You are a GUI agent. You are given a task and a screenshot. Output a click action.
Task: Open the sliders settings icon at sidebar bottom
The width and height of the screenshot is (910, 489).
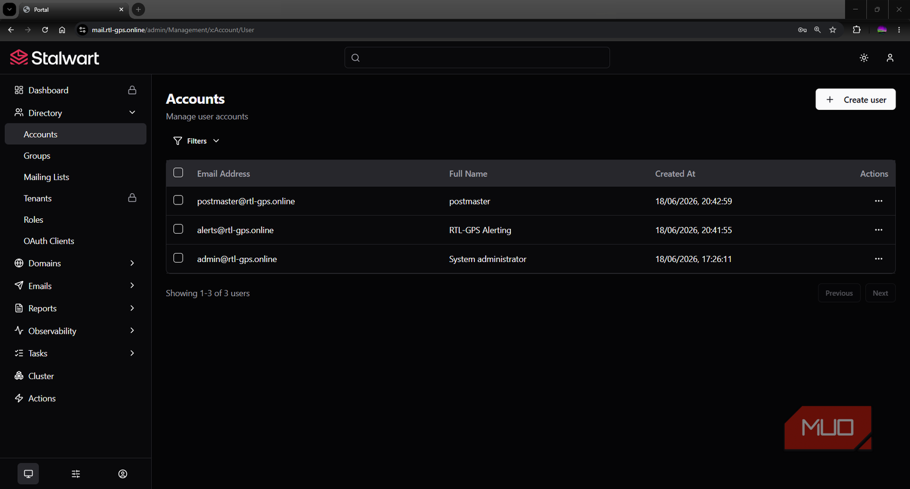coord(76,474)
